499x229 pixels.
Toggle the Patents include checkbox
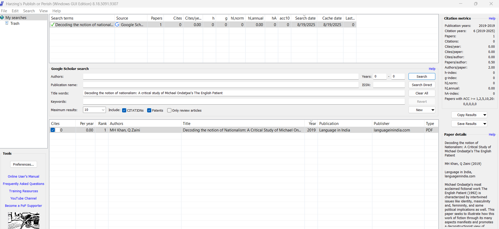coord(149,110)
